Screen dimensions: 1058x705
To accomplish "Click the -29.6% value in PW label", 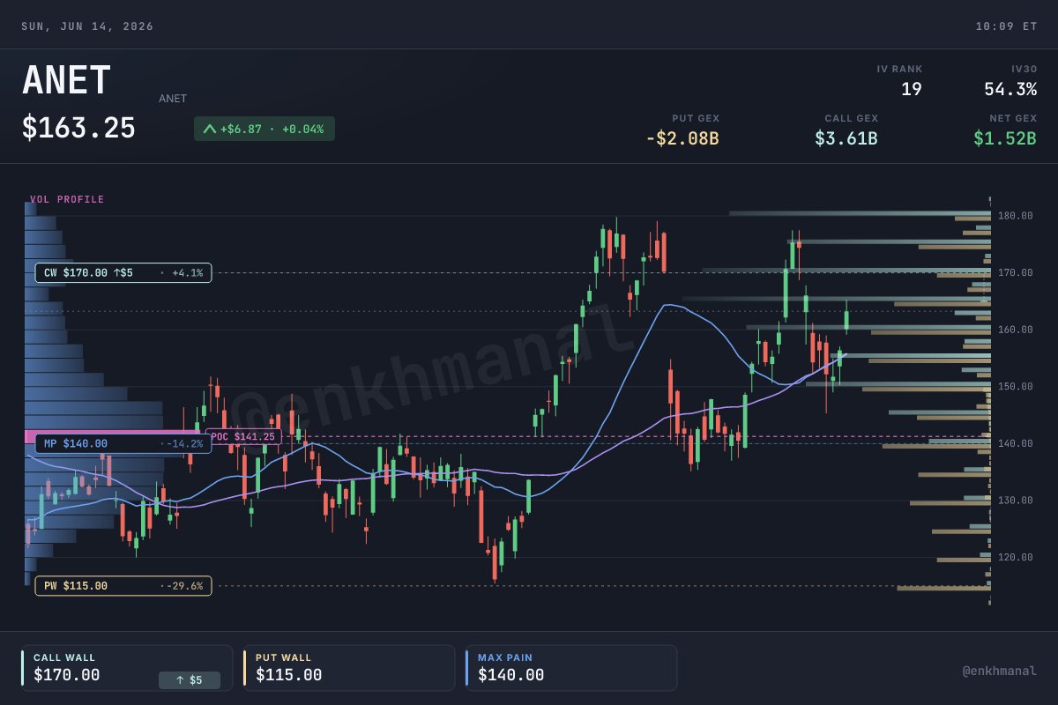I will pyautogui.click(x=183, y=586).
